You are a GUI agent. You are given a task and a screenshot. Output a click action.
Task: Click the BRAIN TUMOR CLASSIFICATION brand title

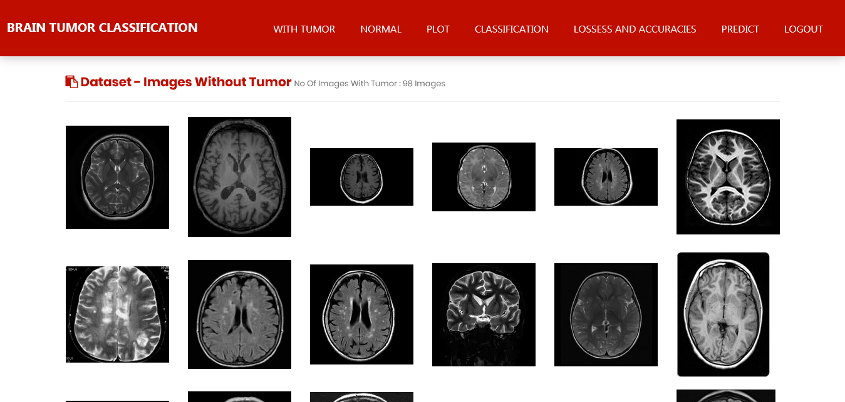pyautogui.click(x=102, y=28)
